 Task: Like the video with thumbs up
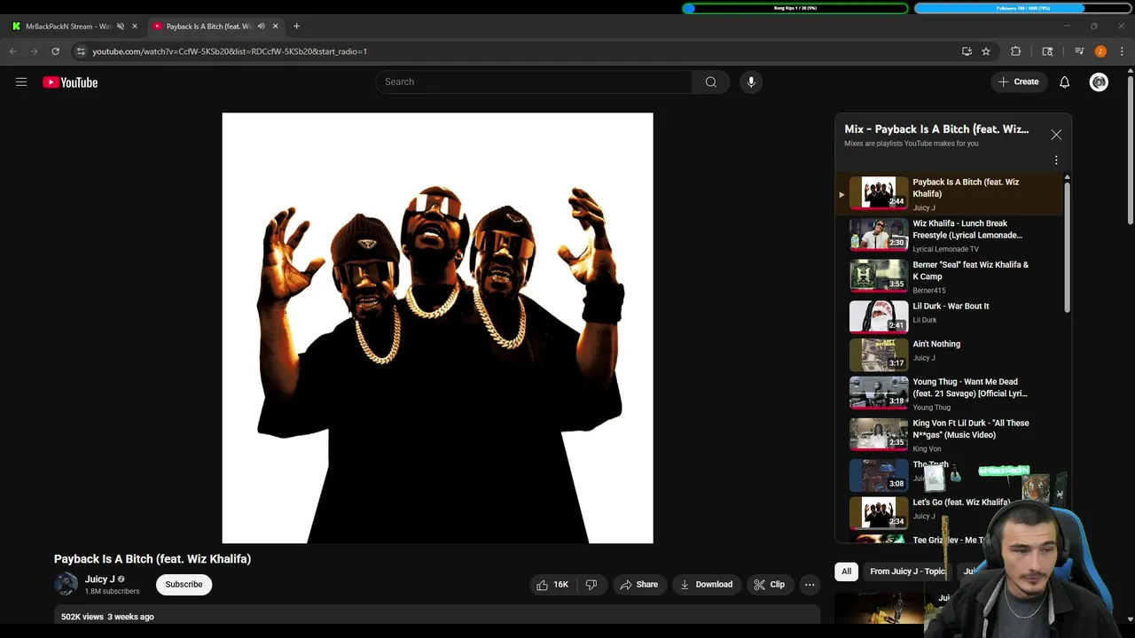tap(552, 585)
